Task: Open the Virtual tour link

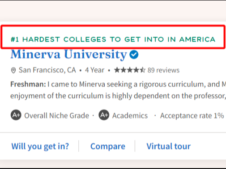Action: point(169,146)
